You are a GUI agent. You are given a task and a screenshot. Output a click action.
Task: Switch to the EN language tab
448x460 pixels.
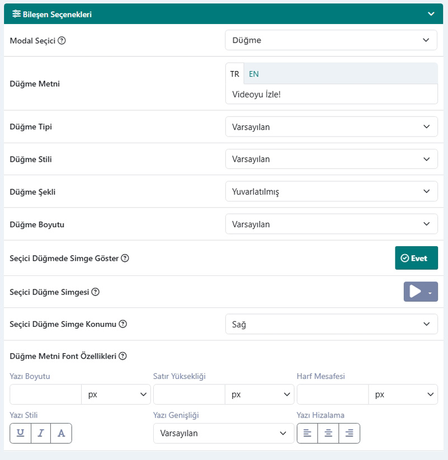coord(253,74)
